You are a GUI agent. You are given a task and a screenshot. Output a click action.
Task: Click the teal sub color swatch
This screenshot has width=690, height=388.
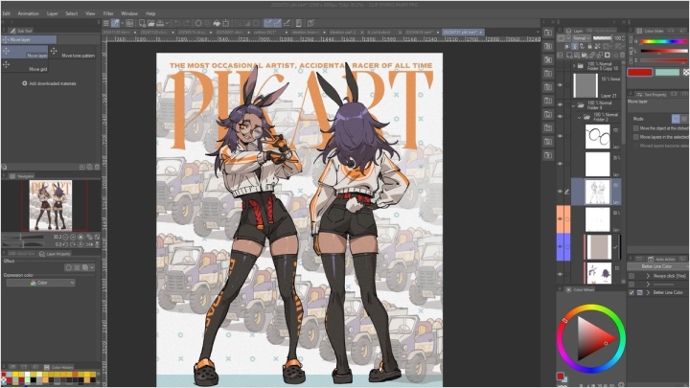(667, 72)
